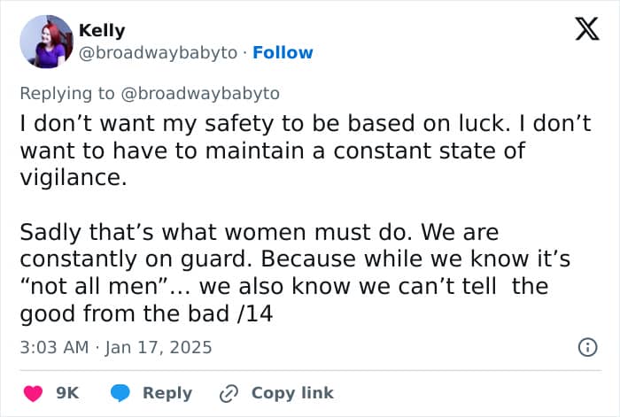Image resolution: width=620 pixels, height=417 pixels.
Task: Click the 'Replying to' gray text
Action: pos(67,94)
